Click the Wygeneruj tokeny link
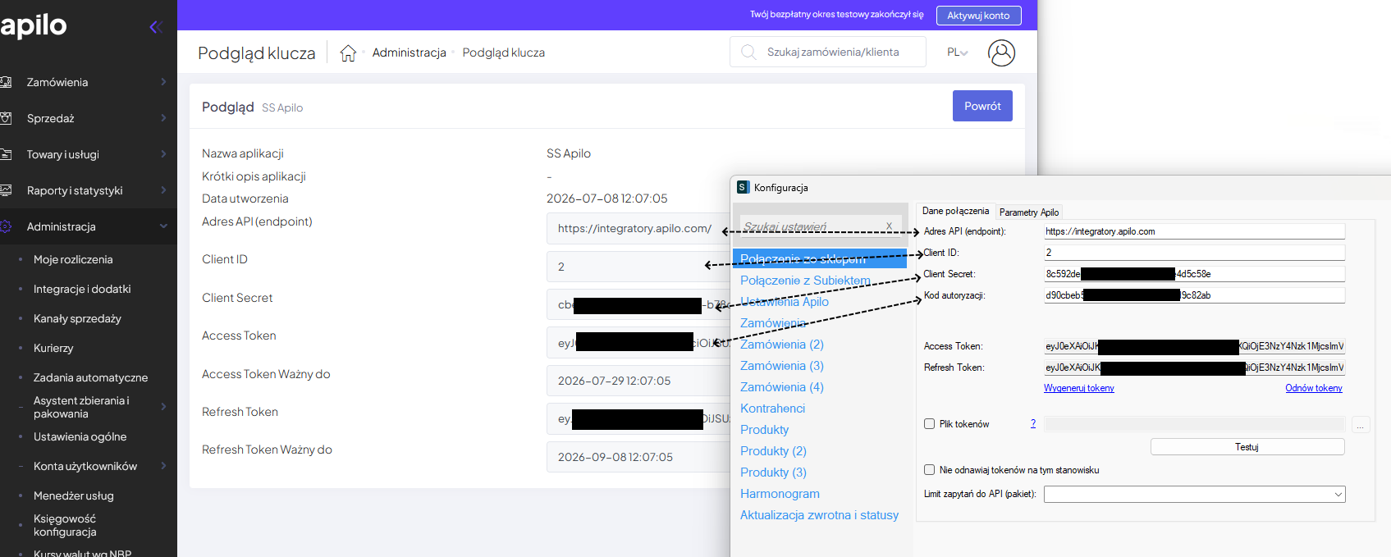Screen dimensions: 1391x557 tap(1078, 388)
